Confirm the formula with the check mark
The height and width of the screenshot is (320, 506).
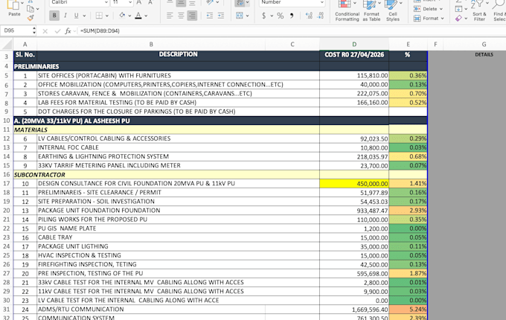57,31
